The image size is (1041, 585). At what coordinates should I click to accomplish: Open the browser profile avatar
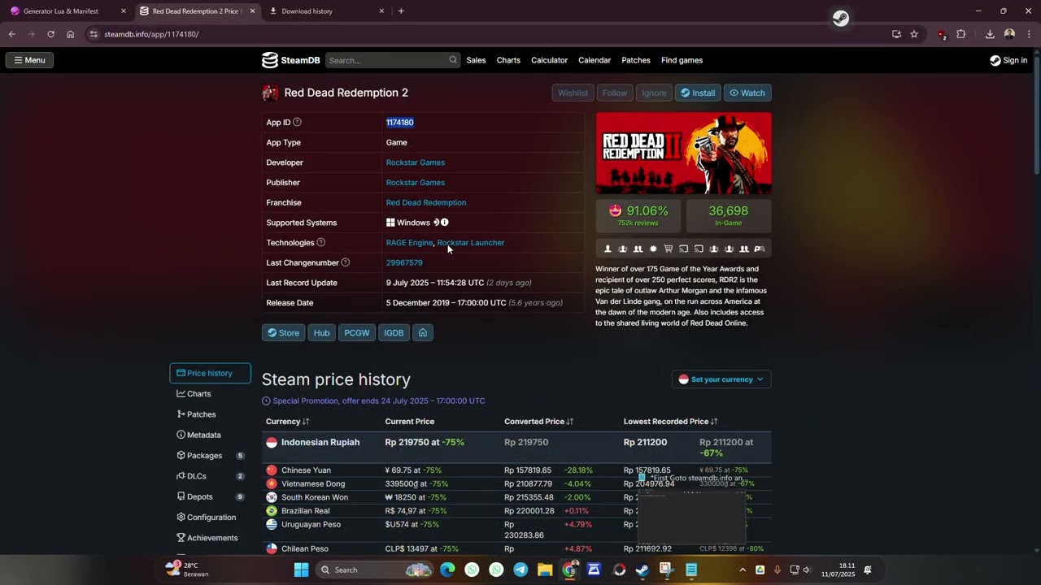point(1009,34)
